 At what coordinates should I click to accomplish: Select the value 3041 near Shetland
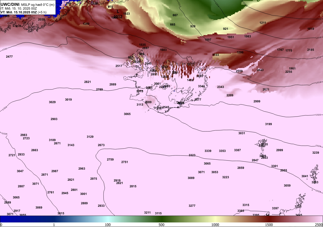(305, 176)
